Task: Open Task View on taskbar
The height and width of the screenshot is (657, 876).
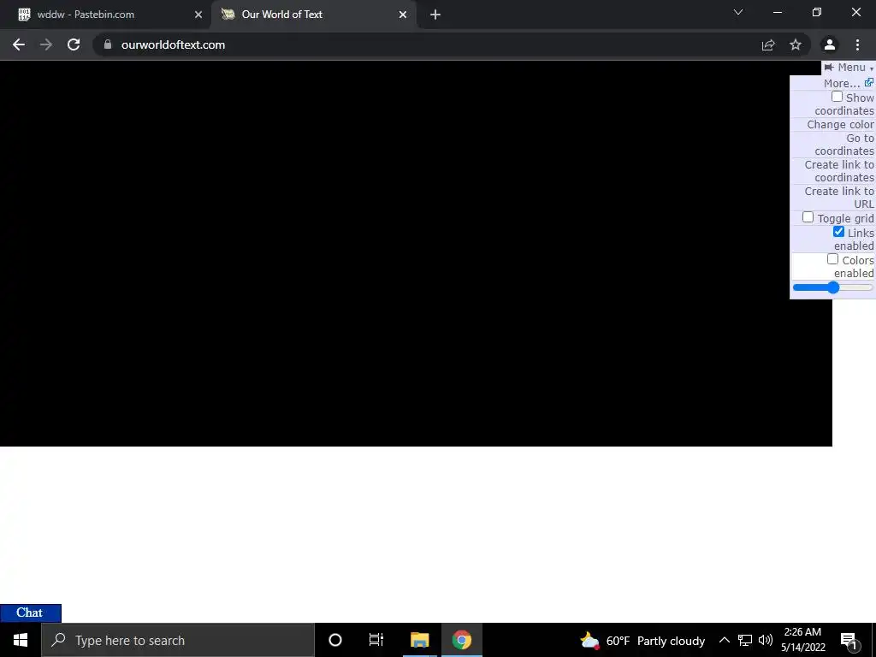Action: 376,640
